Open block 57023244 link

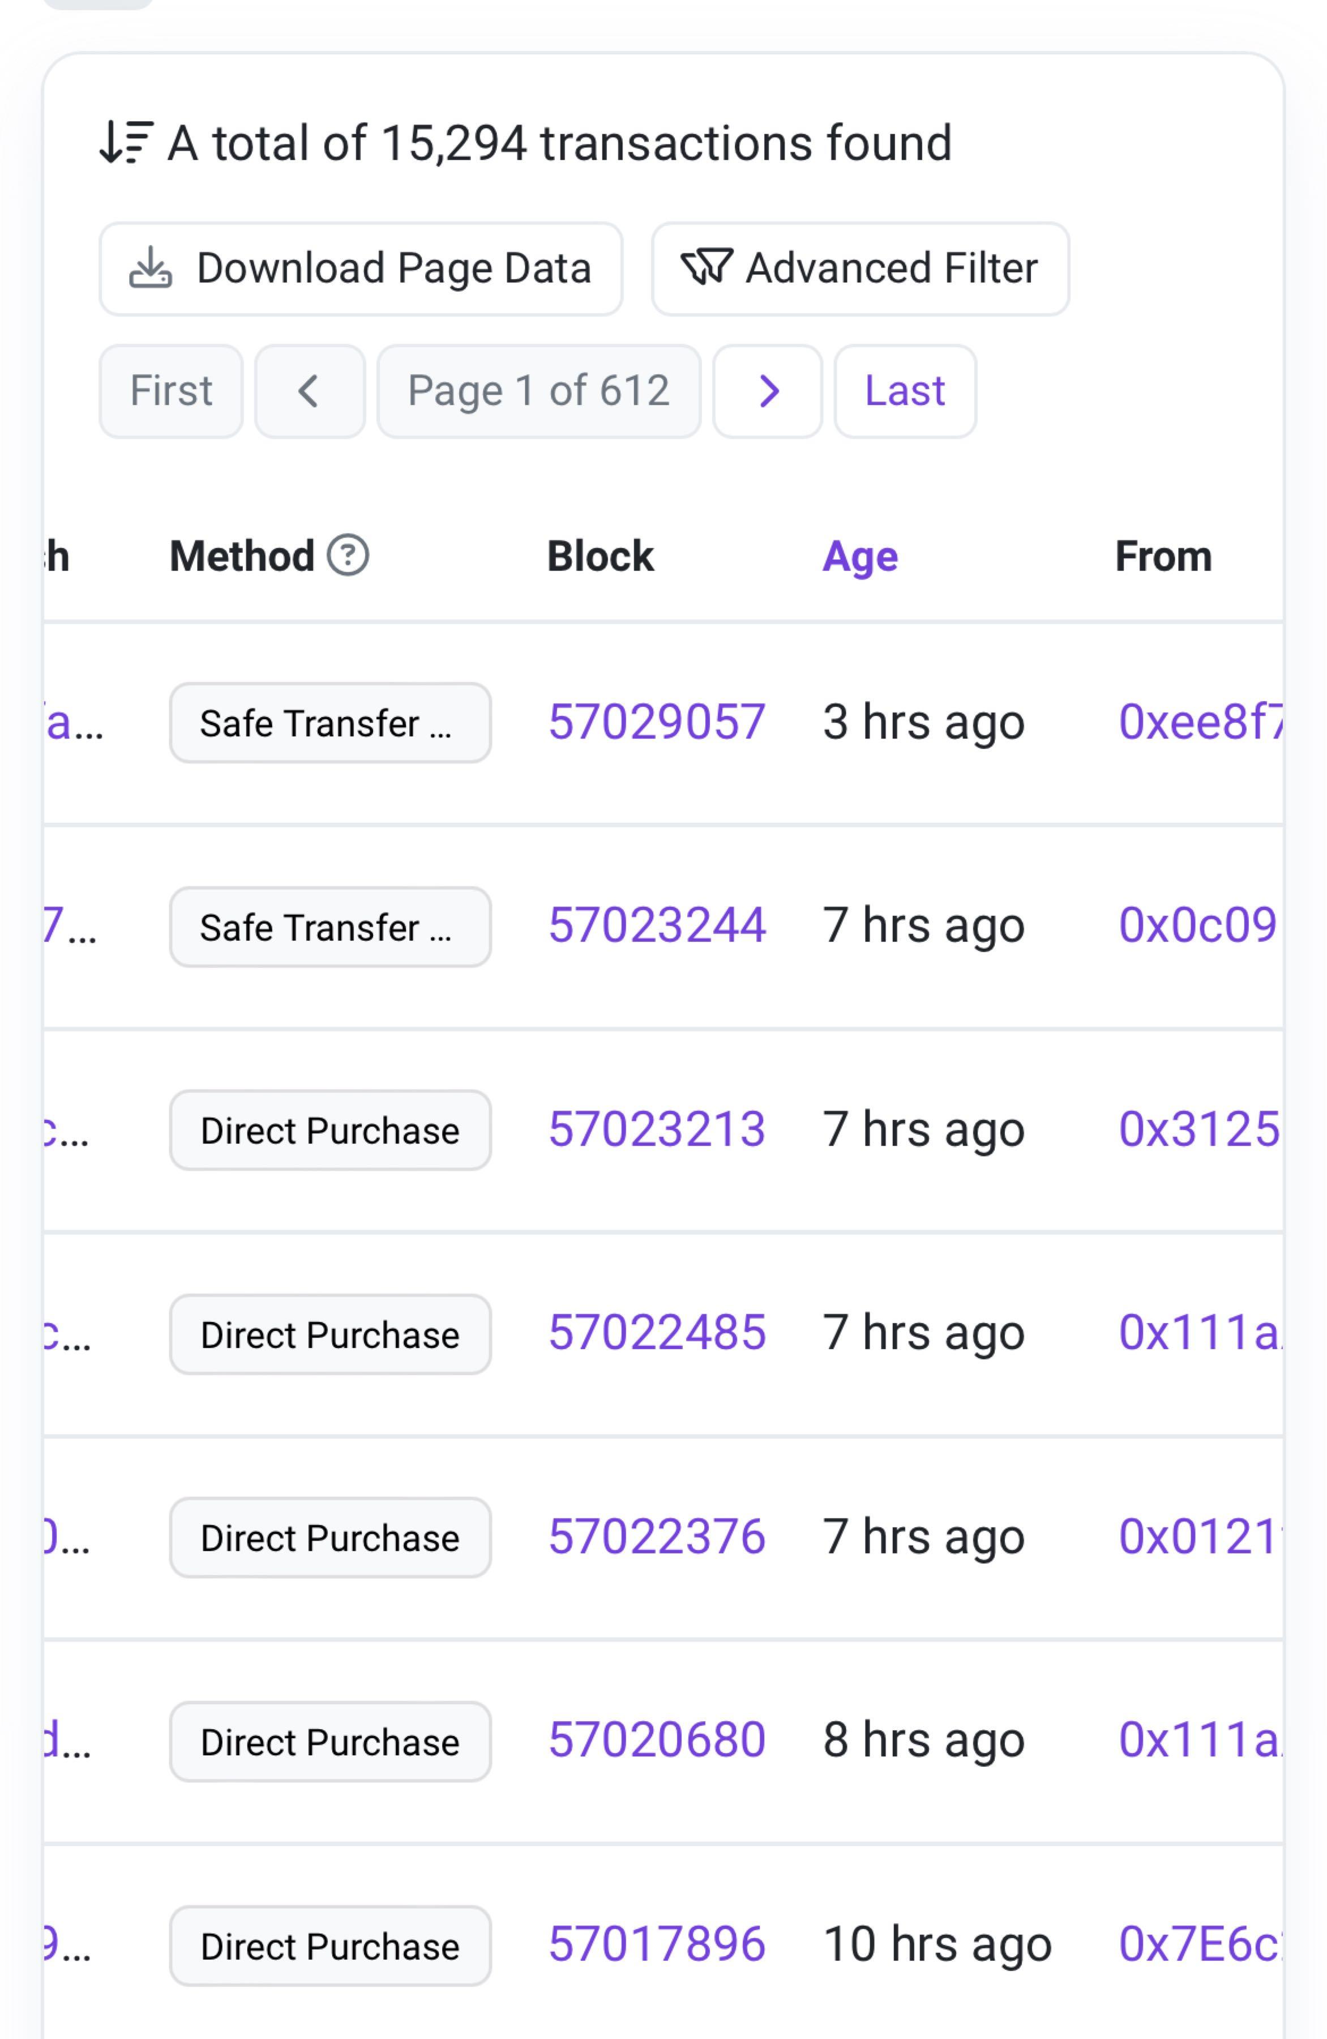coord(656,925)
